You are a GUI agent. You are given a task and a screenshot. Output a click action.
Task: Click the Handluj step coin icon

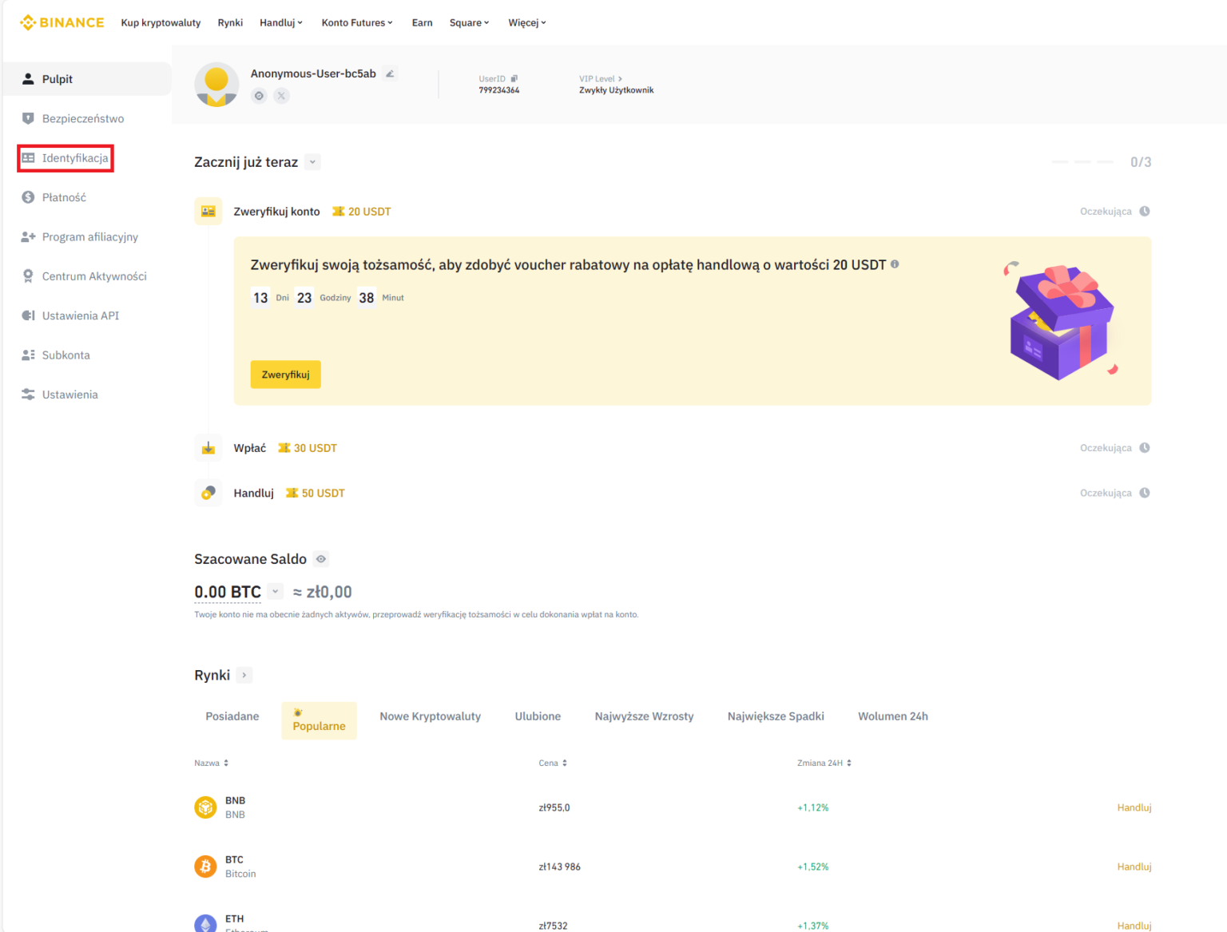pyautogui.click(x=208, y=493)
